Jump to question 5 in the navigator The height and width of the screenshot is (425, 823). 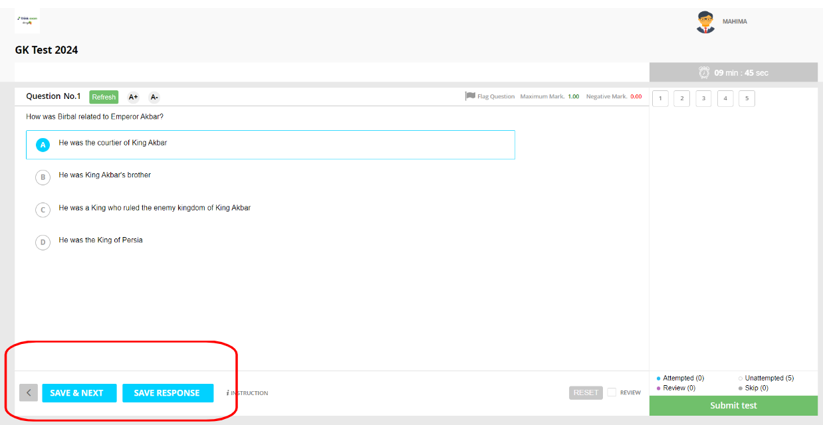coord(747,99)
